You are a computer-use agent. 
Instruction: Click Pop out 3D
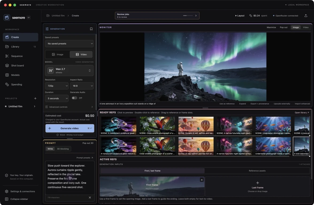[x=88, y=143]
